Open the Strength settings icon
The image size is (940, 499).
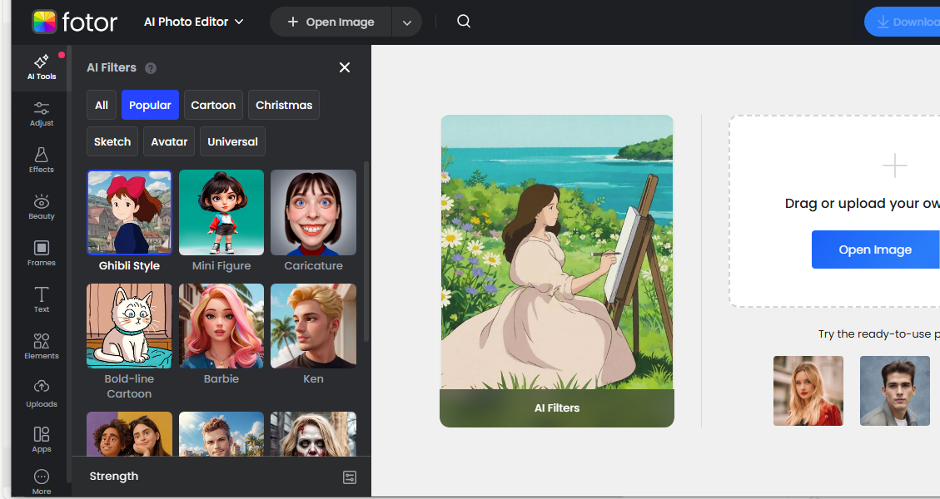[350, 477]
